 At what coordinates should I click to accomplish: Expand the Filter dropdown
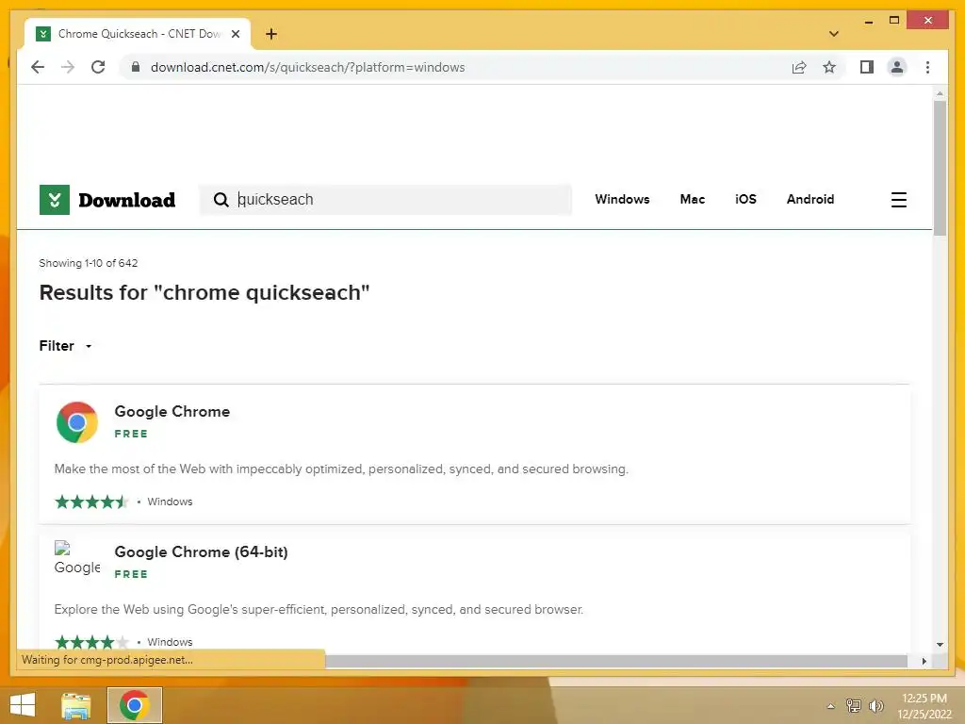[x=65, y=346]
